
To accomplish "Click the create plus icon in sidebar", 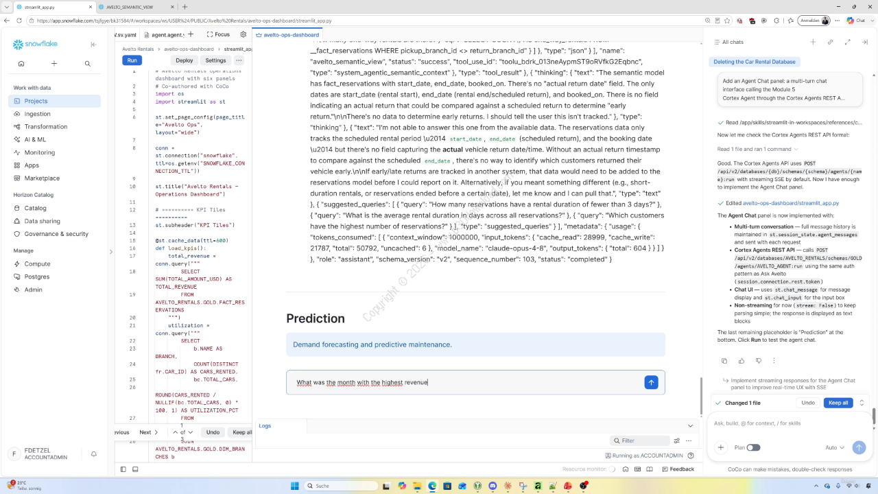I will pos(54,64).
